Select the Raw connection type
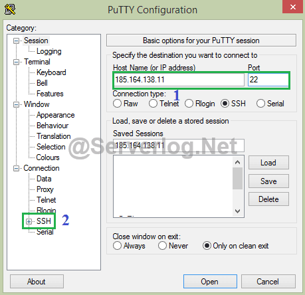305x295 pixels. click(x=117, y=104)
